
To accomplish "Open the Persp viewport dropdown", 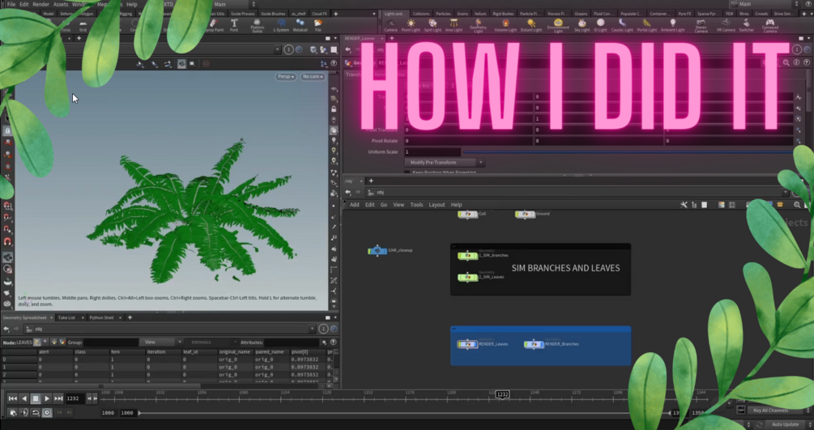I will click(286, 76).
